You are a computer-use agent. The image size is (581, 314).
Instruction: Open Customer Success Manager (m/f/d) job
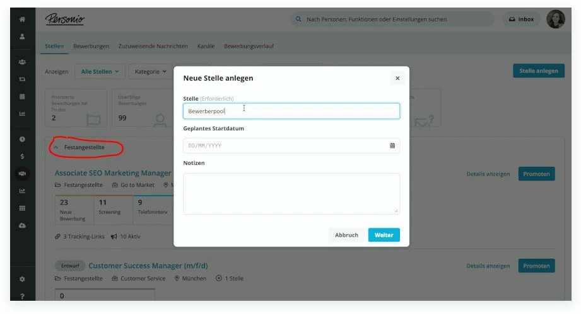click(x=148, y=266)
